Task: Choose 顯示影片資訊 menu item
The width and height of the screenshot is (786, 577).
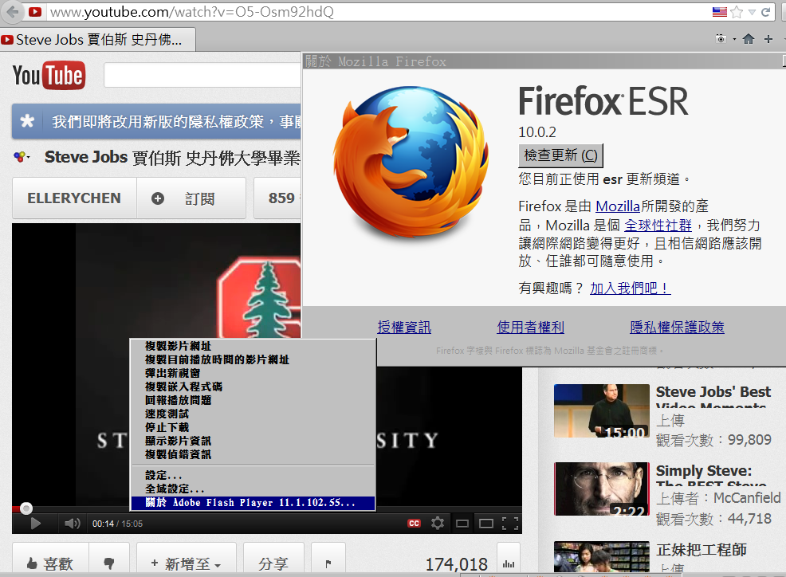Action: (253, 441)
